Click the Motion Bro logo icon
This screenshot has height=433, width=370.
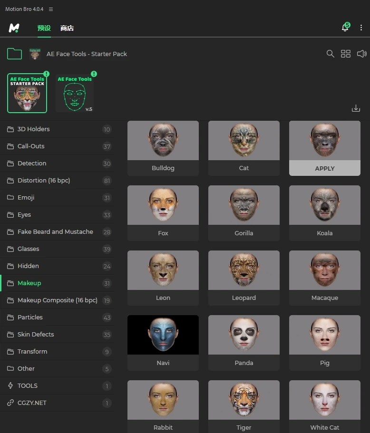(x=14, y=28)
